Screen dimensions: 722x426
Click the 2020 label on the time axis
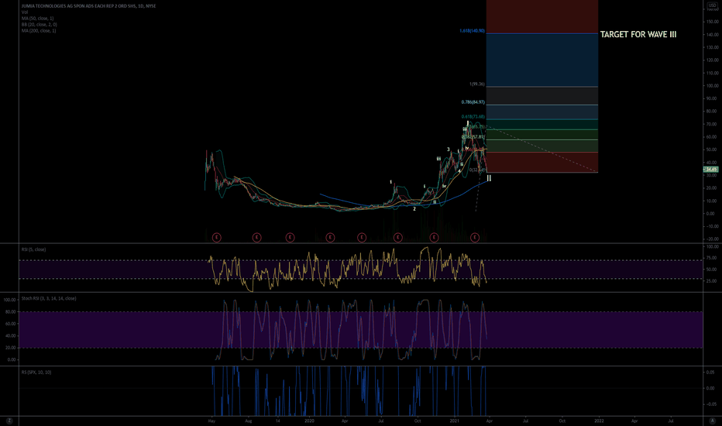(x=309, y=421)
